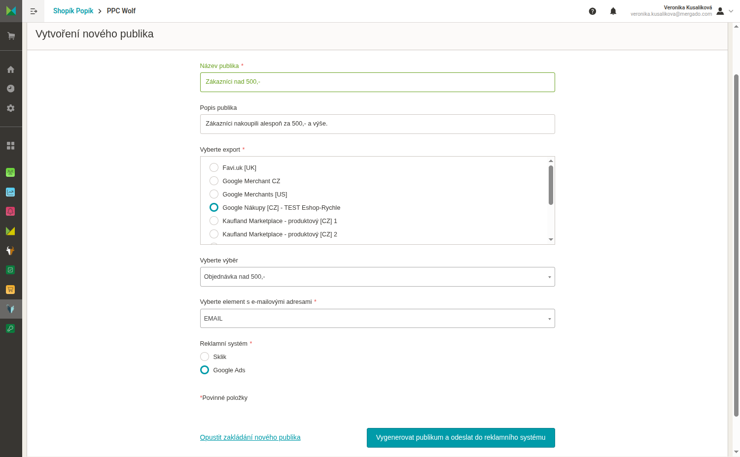This screenshot has width=740, height=457.
Task: Open the notifications bell in the top bar
Action: point(613,11)
